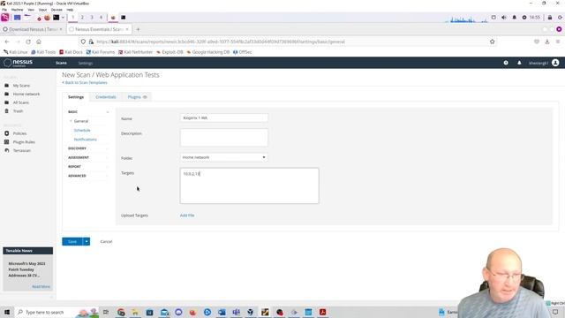This screenshot has height=318, width=565.
Task: Open the Save button dropdown arrow
Action: click(87, 241)
